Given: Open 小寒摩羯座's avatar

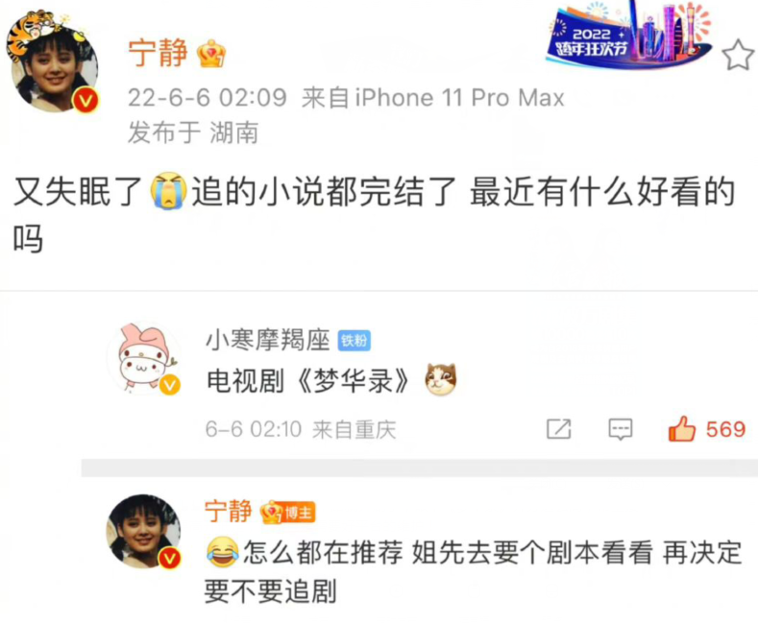Looking at the screenshot, I should tap(143, 359).
